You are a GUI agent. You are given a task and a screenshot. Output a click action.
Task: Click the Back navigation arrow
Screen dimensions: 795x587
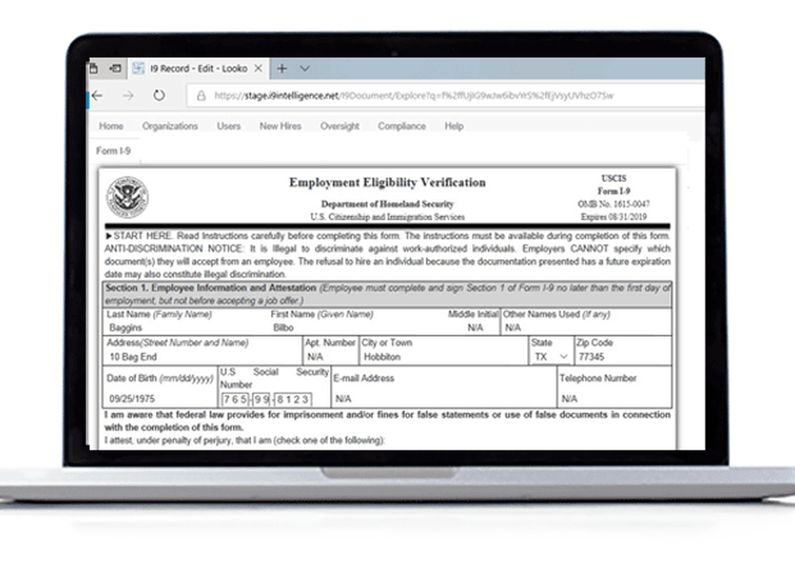click(x=96, y=95)
